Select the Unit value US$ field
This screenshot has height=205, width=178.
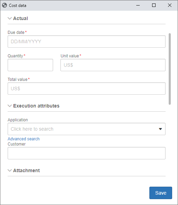[x=113, y=65]
